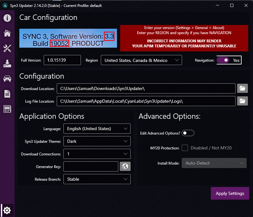Click the Apply Settings button

click(x=230, y=193)
